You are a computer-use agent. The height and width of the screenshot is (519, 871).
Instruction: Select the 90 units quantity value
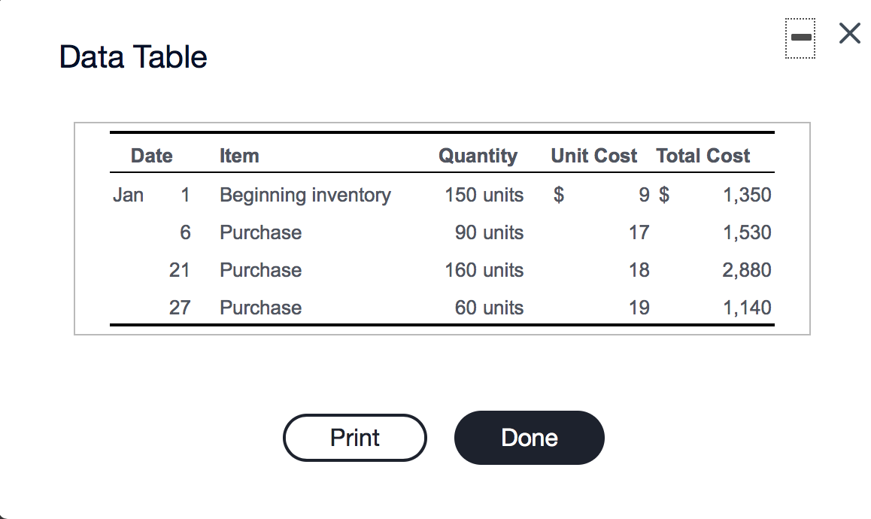[x=490, y=232]
